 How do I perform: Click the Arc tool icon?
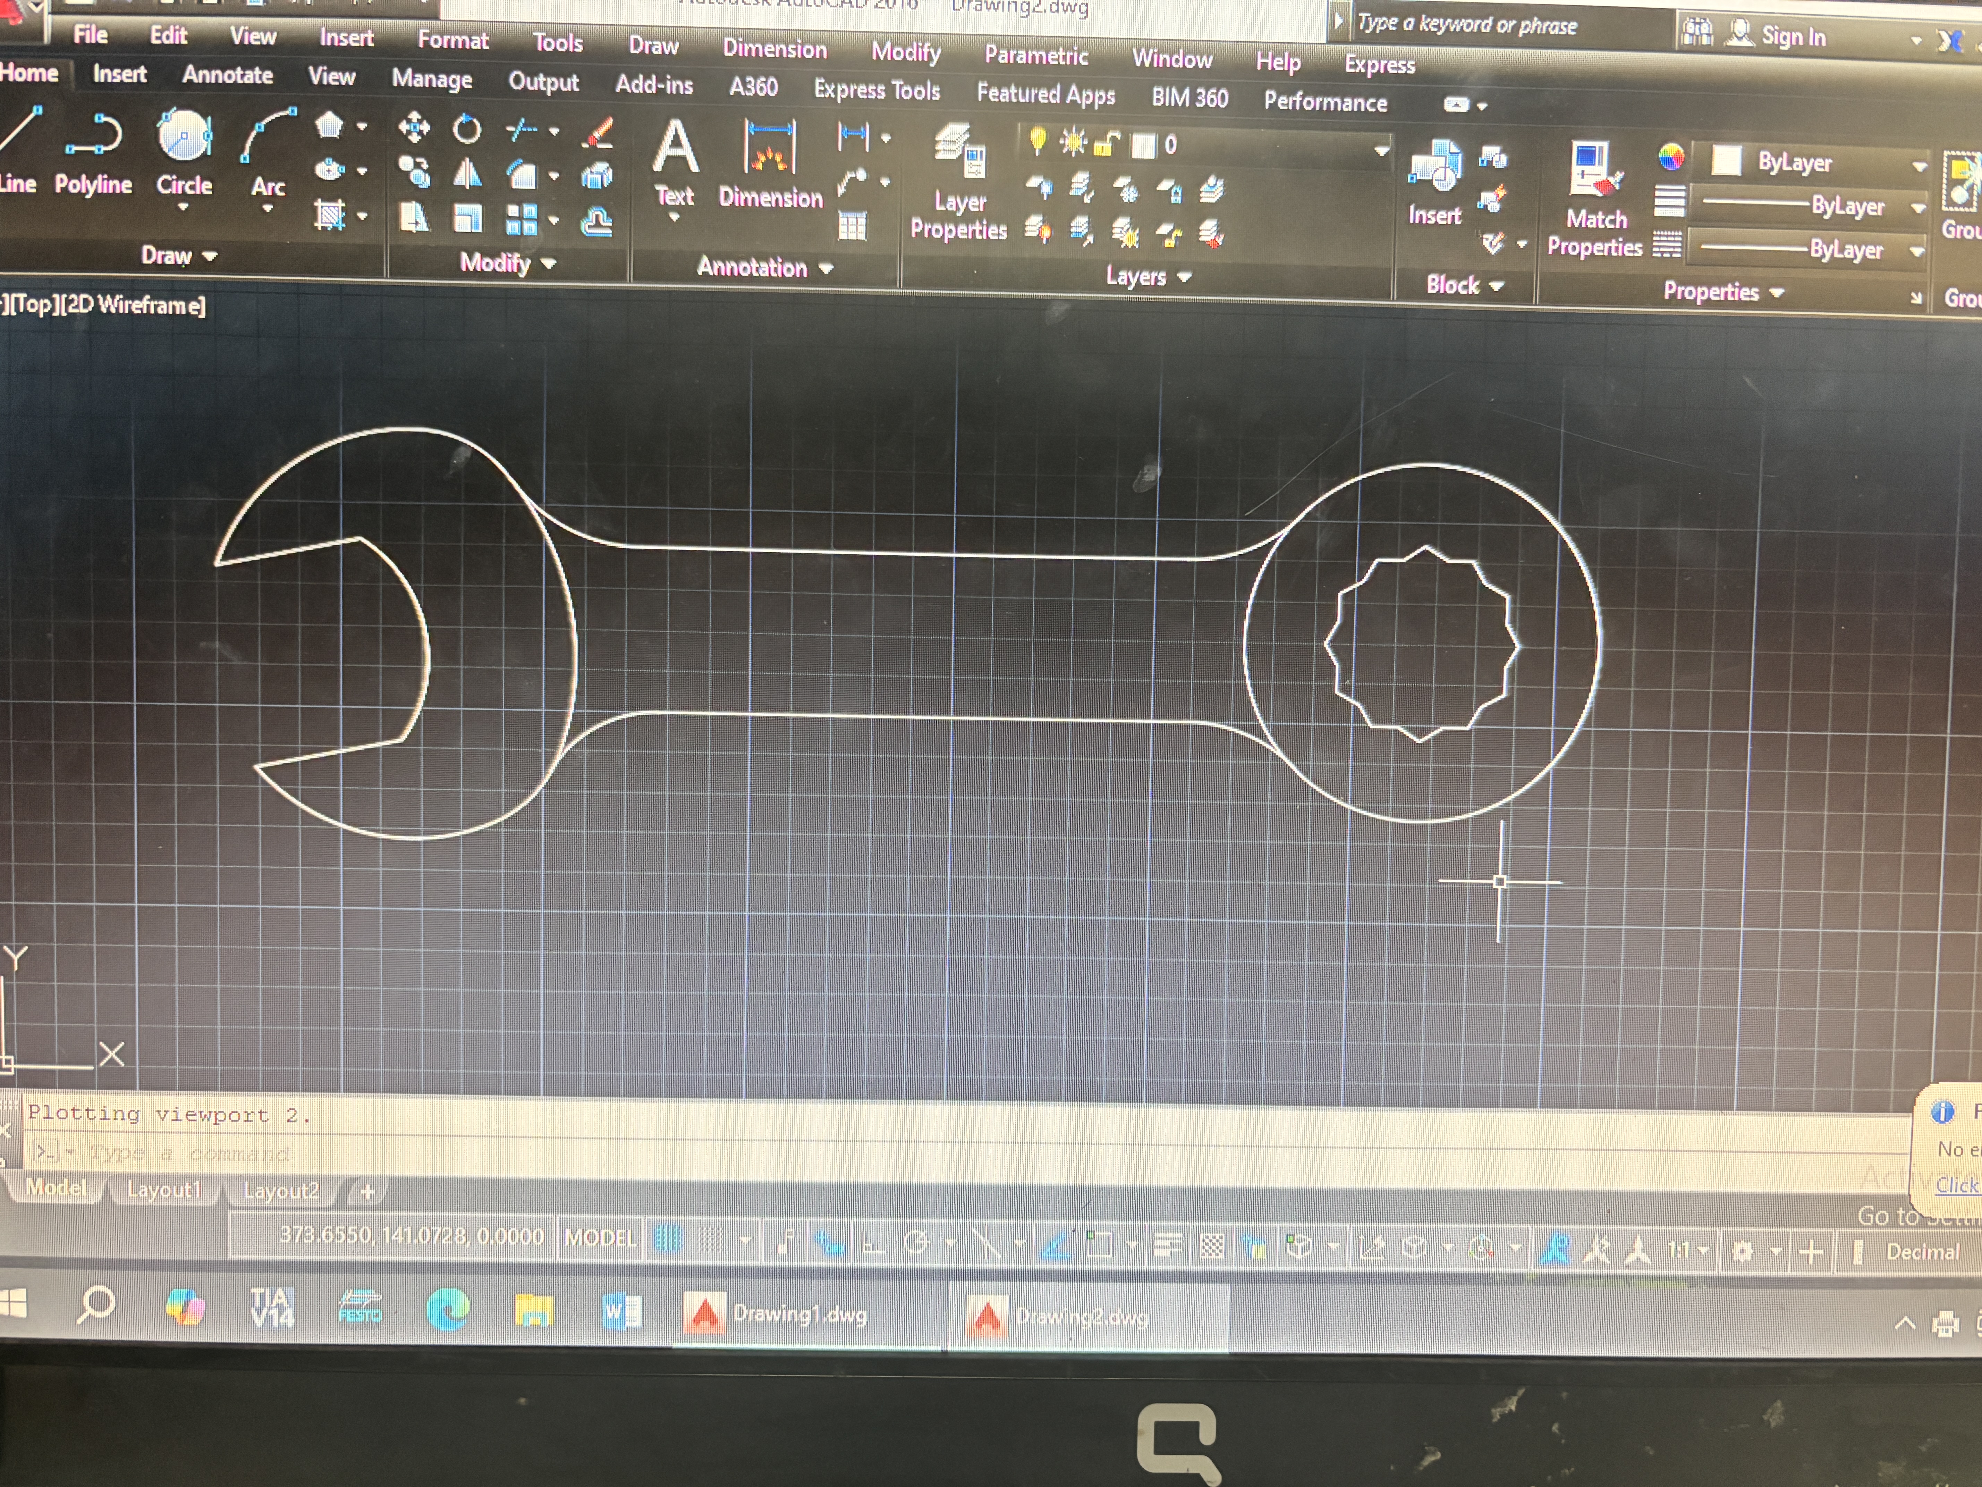coord(268,137)
